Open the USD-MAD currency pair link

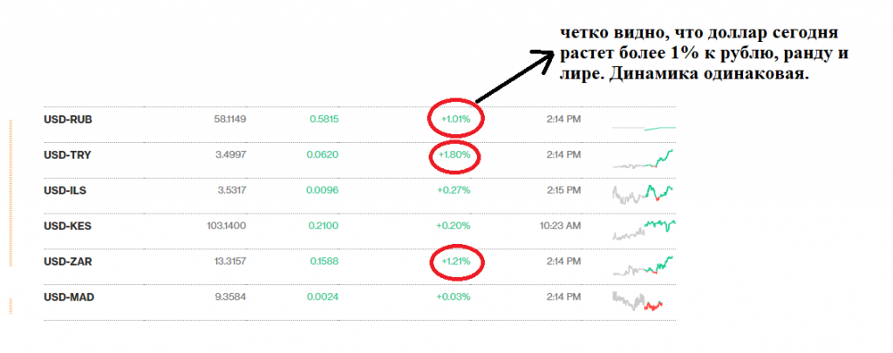point(69,297)
